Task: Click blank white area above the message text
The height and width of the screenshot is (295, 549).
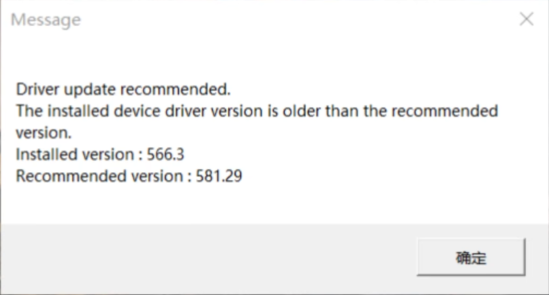Action: pos(274,59)
